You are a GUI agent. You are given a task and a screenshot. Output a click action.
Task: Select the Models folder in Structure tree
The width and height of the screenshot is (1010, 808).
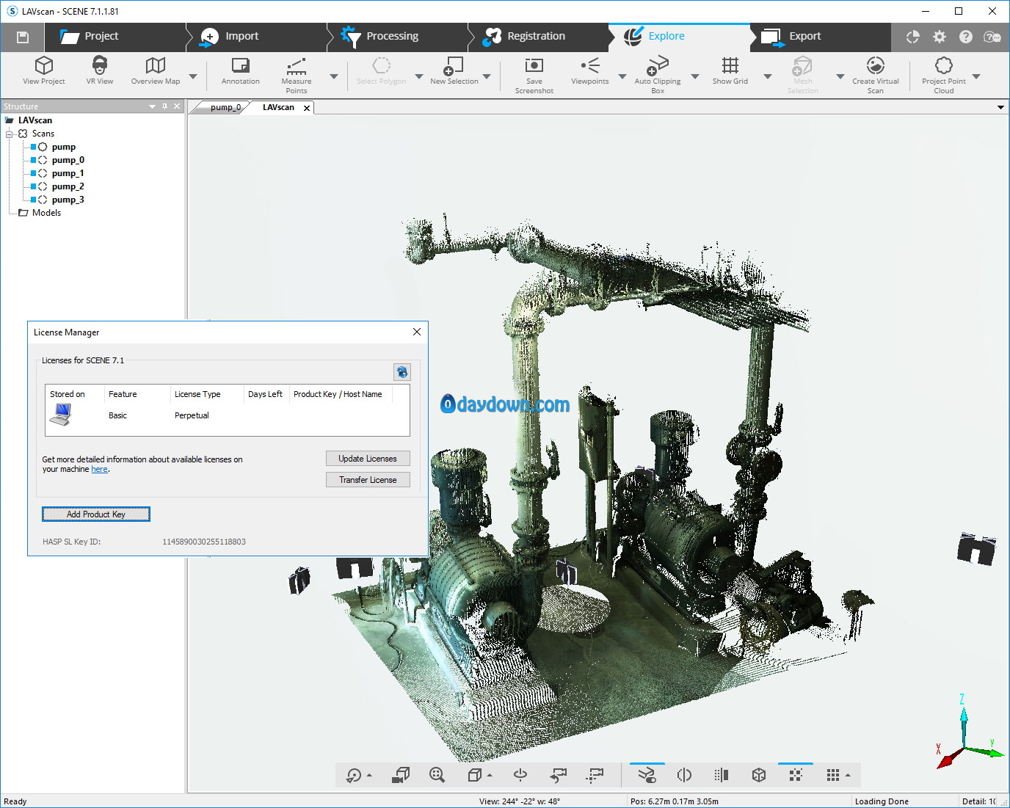(46, 213)
